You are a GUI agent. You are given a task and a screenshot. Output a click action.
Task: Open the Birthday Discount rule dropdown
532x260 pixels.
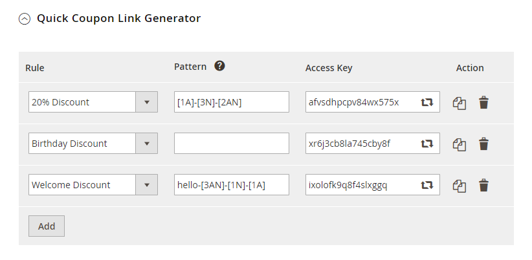pos(93,144)
